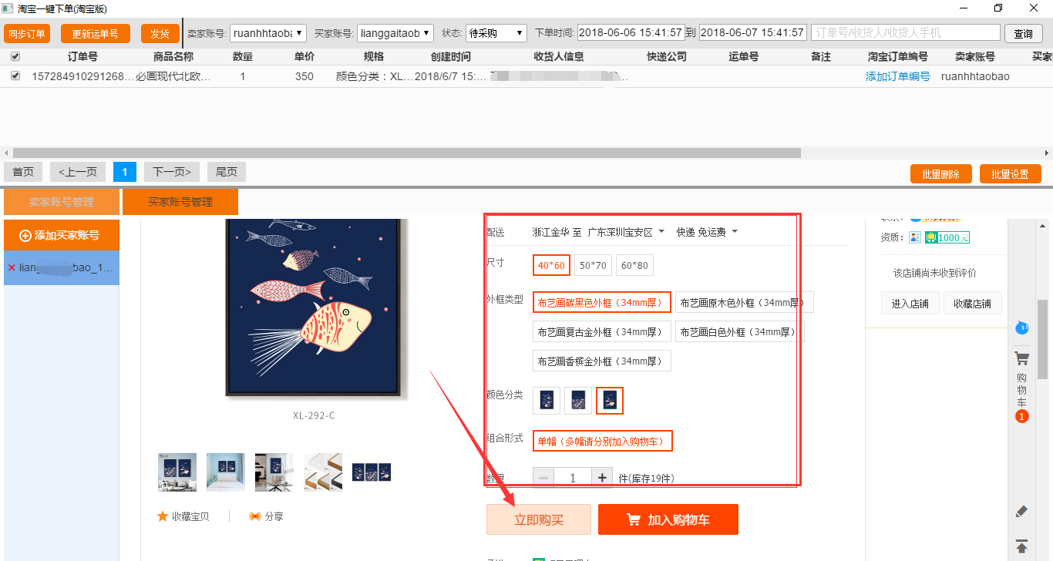
Task: Click the ID card qualification icon
Action: [x=915, y=237]
